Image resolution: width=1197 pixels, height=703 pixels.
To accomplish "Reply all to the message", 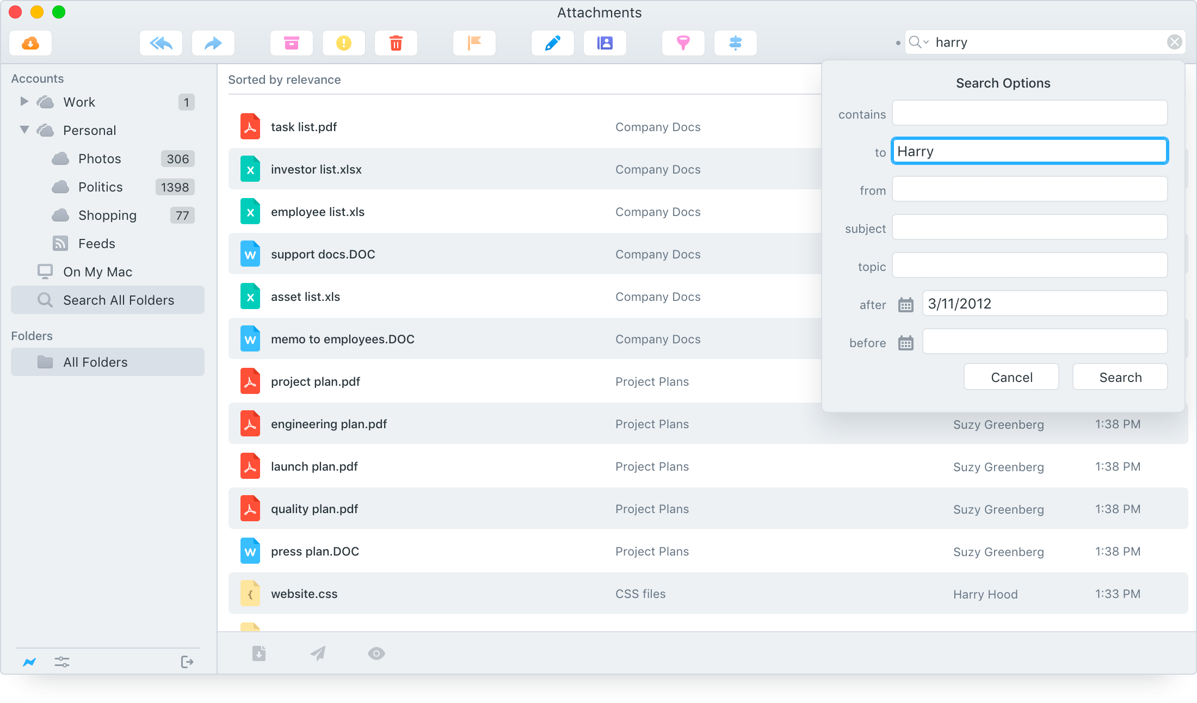I will [161, 43].
